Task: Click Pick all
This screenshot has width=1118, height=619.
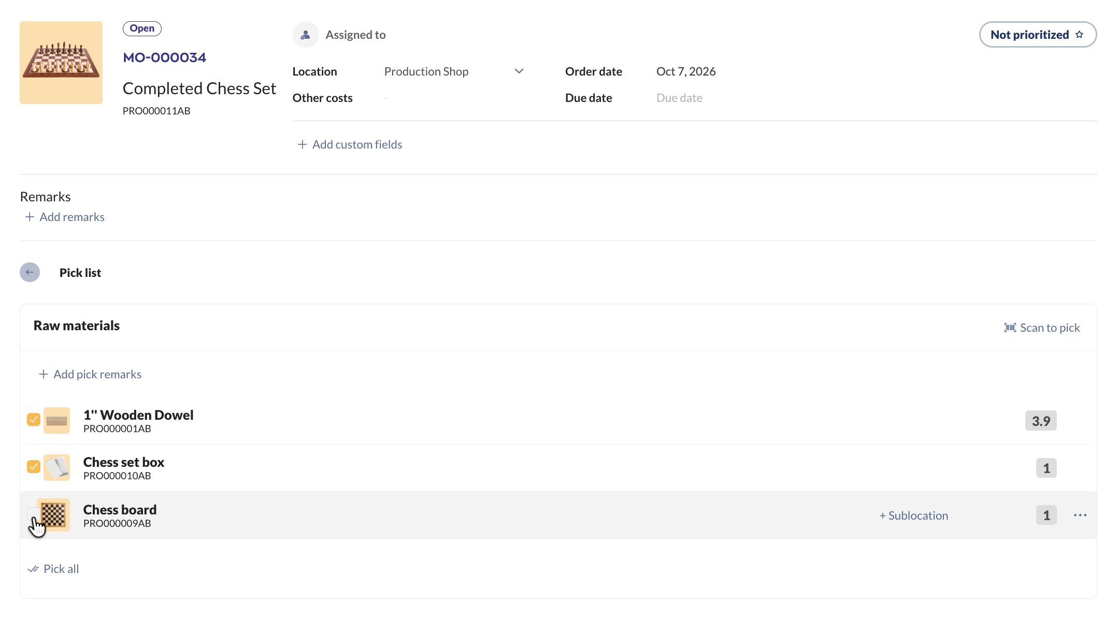Action: [x=53, y=569]
